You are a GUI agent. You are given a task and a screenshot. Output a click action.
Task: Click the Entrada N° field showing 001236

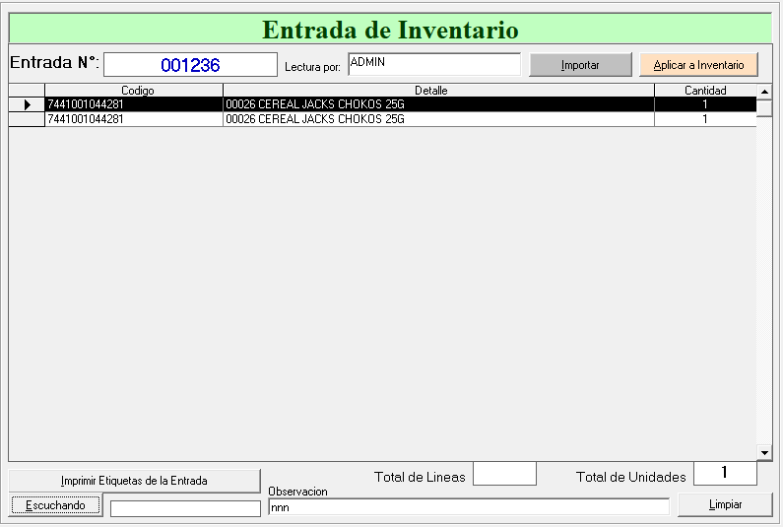click(x=190, y=65)
